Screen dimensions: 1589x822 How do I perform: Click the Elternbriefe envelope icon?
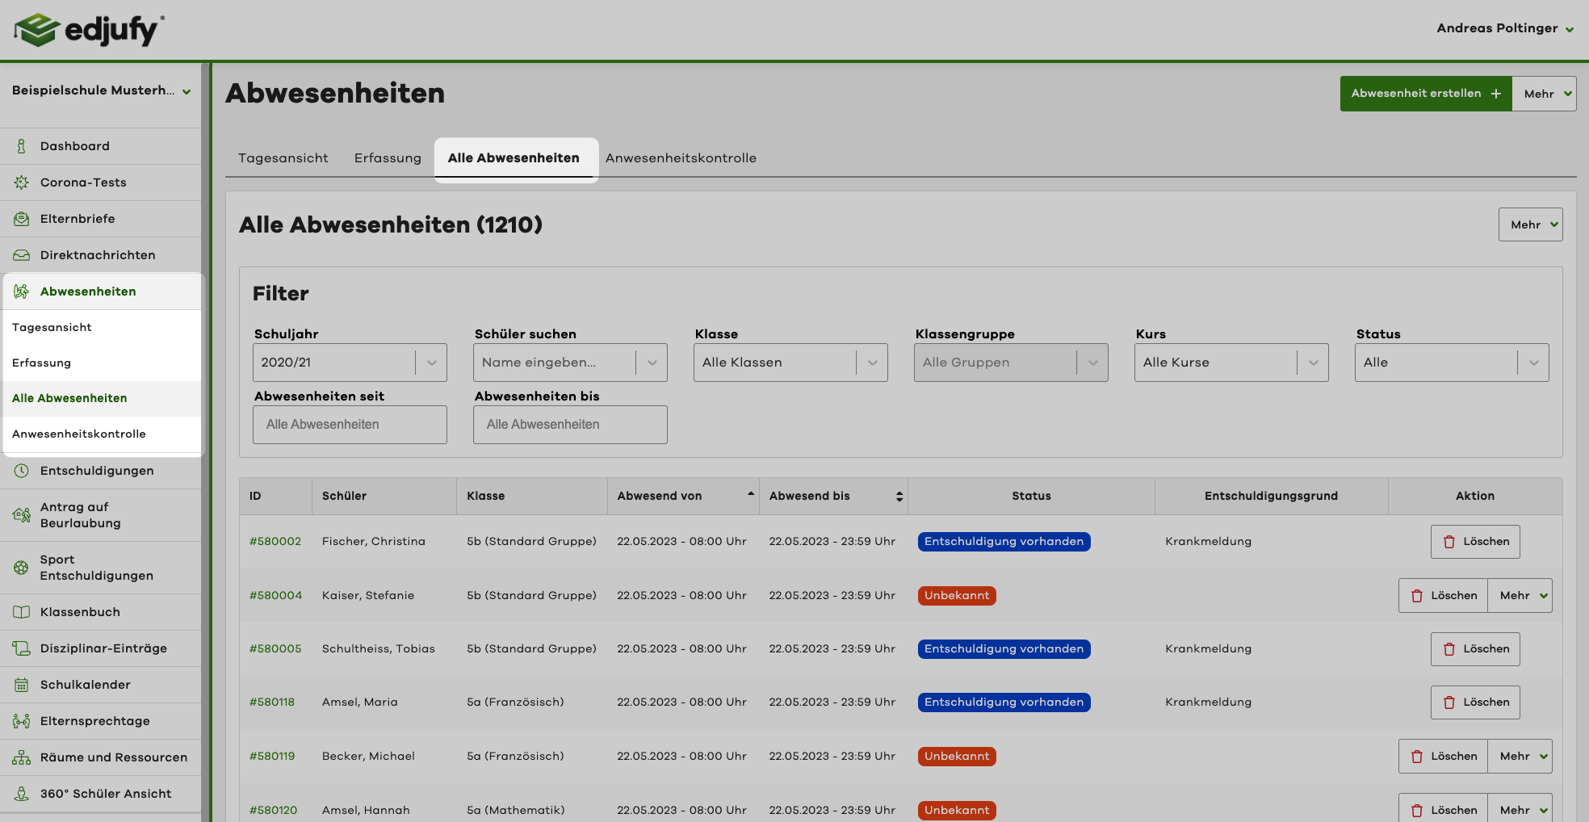pos(21,218)
